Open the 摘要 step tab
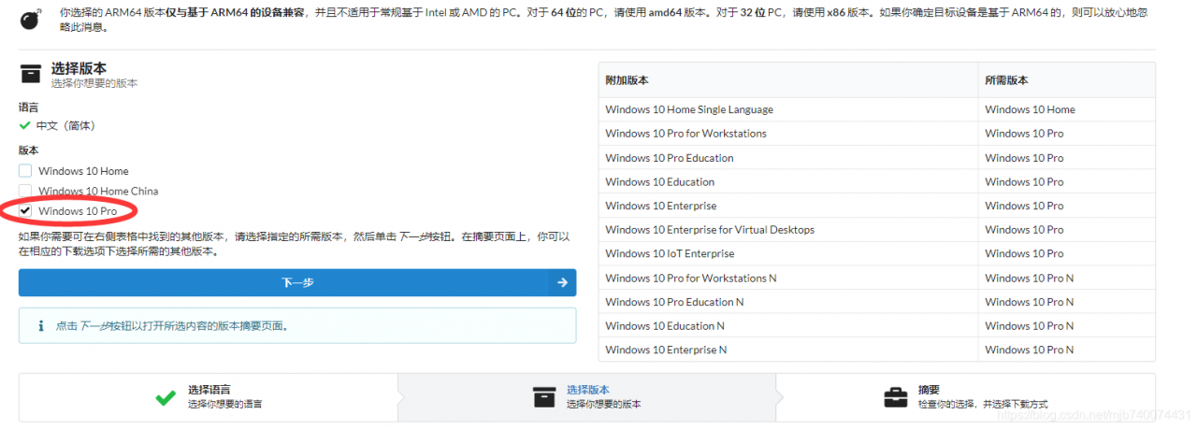Image resolution: width=1197 pixels, height=429 pixels. point(966,397)
